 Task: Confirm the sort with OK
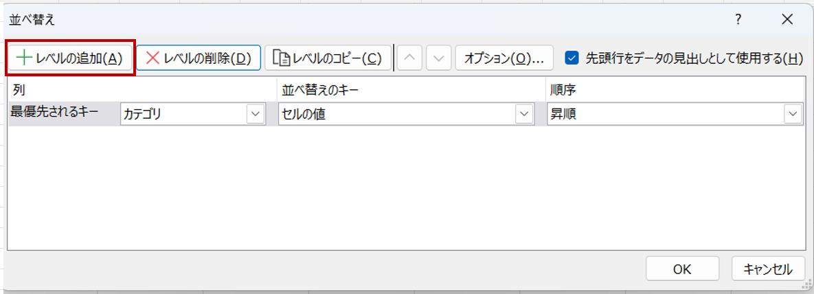(682, 269)
